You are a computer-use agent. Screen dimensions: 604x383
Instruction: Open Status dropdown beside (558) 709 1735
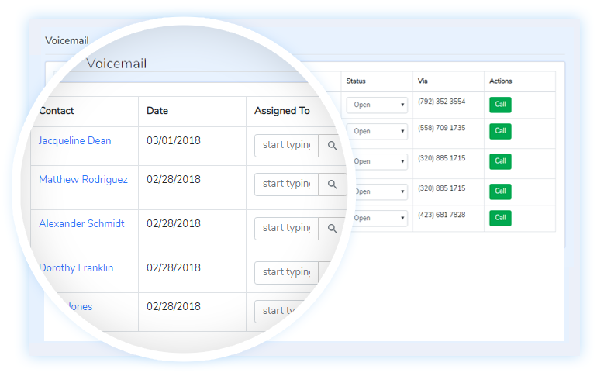[377, 131]
